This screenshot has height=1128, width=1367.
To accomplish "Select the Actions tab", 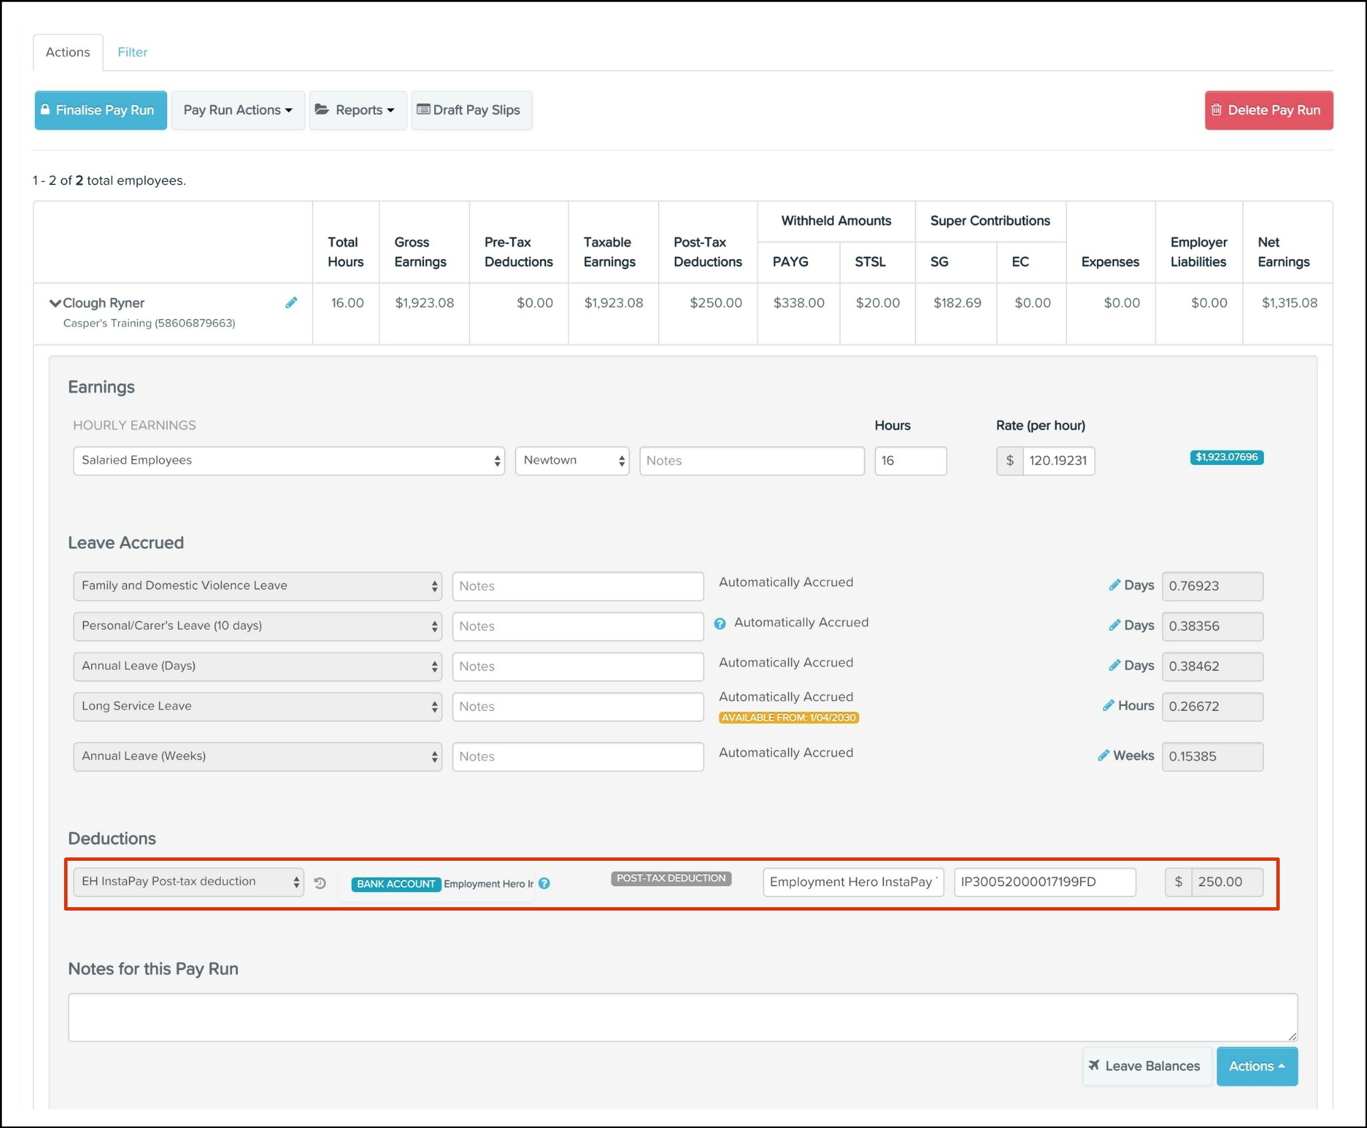I will (x=67, y=52).
